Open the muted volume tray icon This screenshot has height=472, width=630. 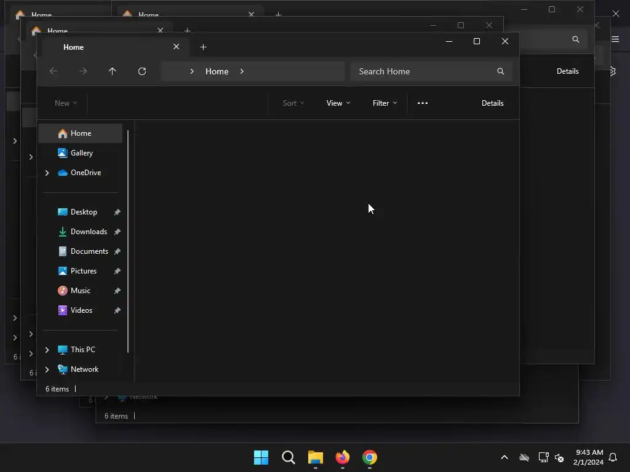(x=559, y=457)
